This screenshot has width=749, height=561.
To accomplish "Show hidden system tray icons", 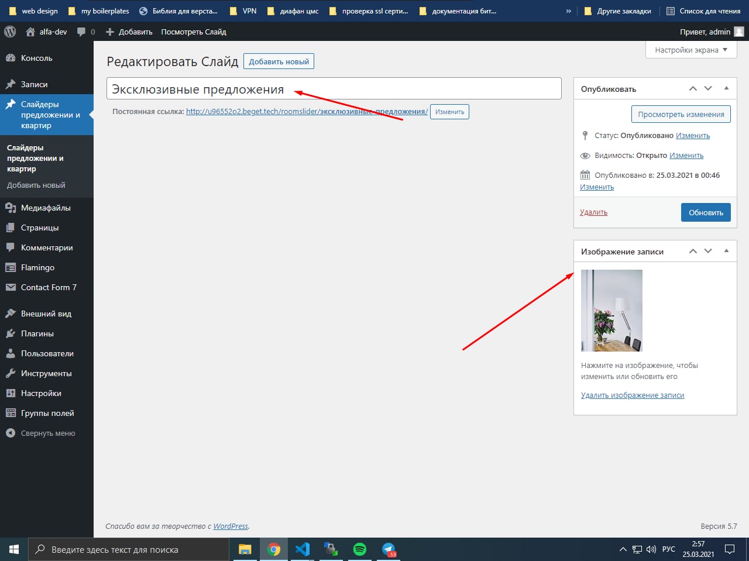I will pyautogui.click(x=623, y=549).
